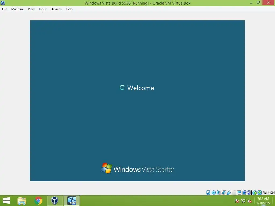Open the View menu
This screenshot has width=275, height=206.
[31, 9]
